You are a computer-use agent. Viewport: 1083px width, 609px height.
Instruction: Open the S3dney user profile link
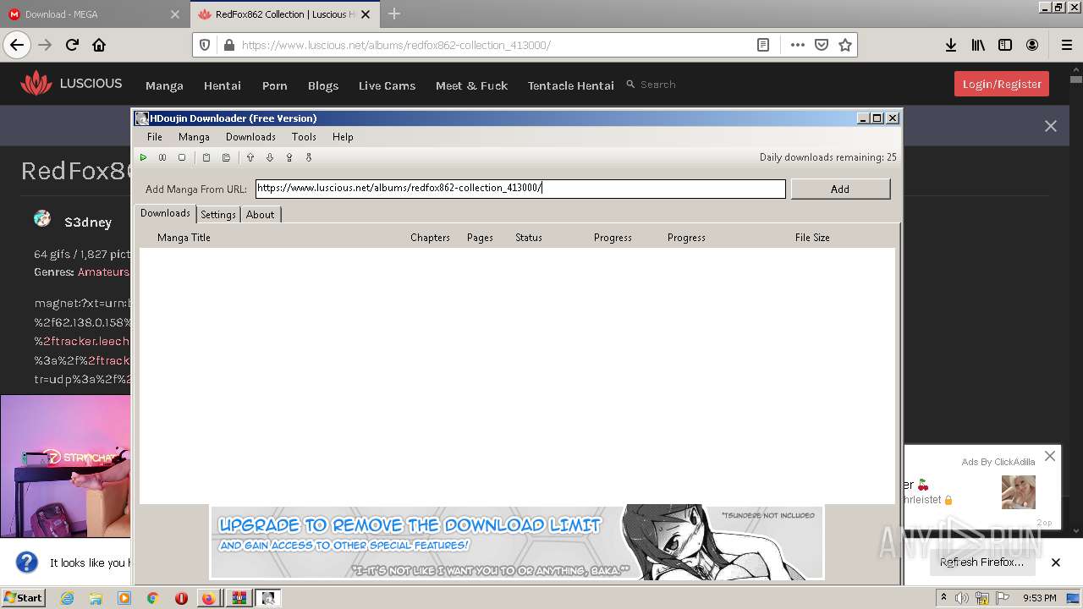(88, 222)
